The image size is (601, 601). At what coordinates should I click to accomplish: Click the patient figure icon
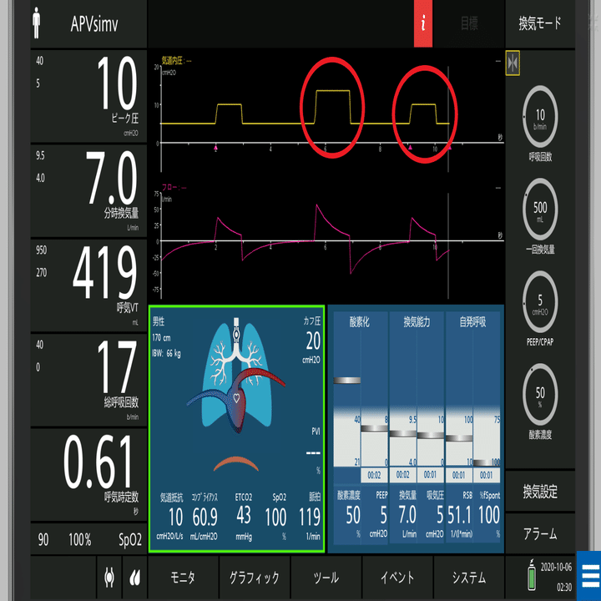37,23
